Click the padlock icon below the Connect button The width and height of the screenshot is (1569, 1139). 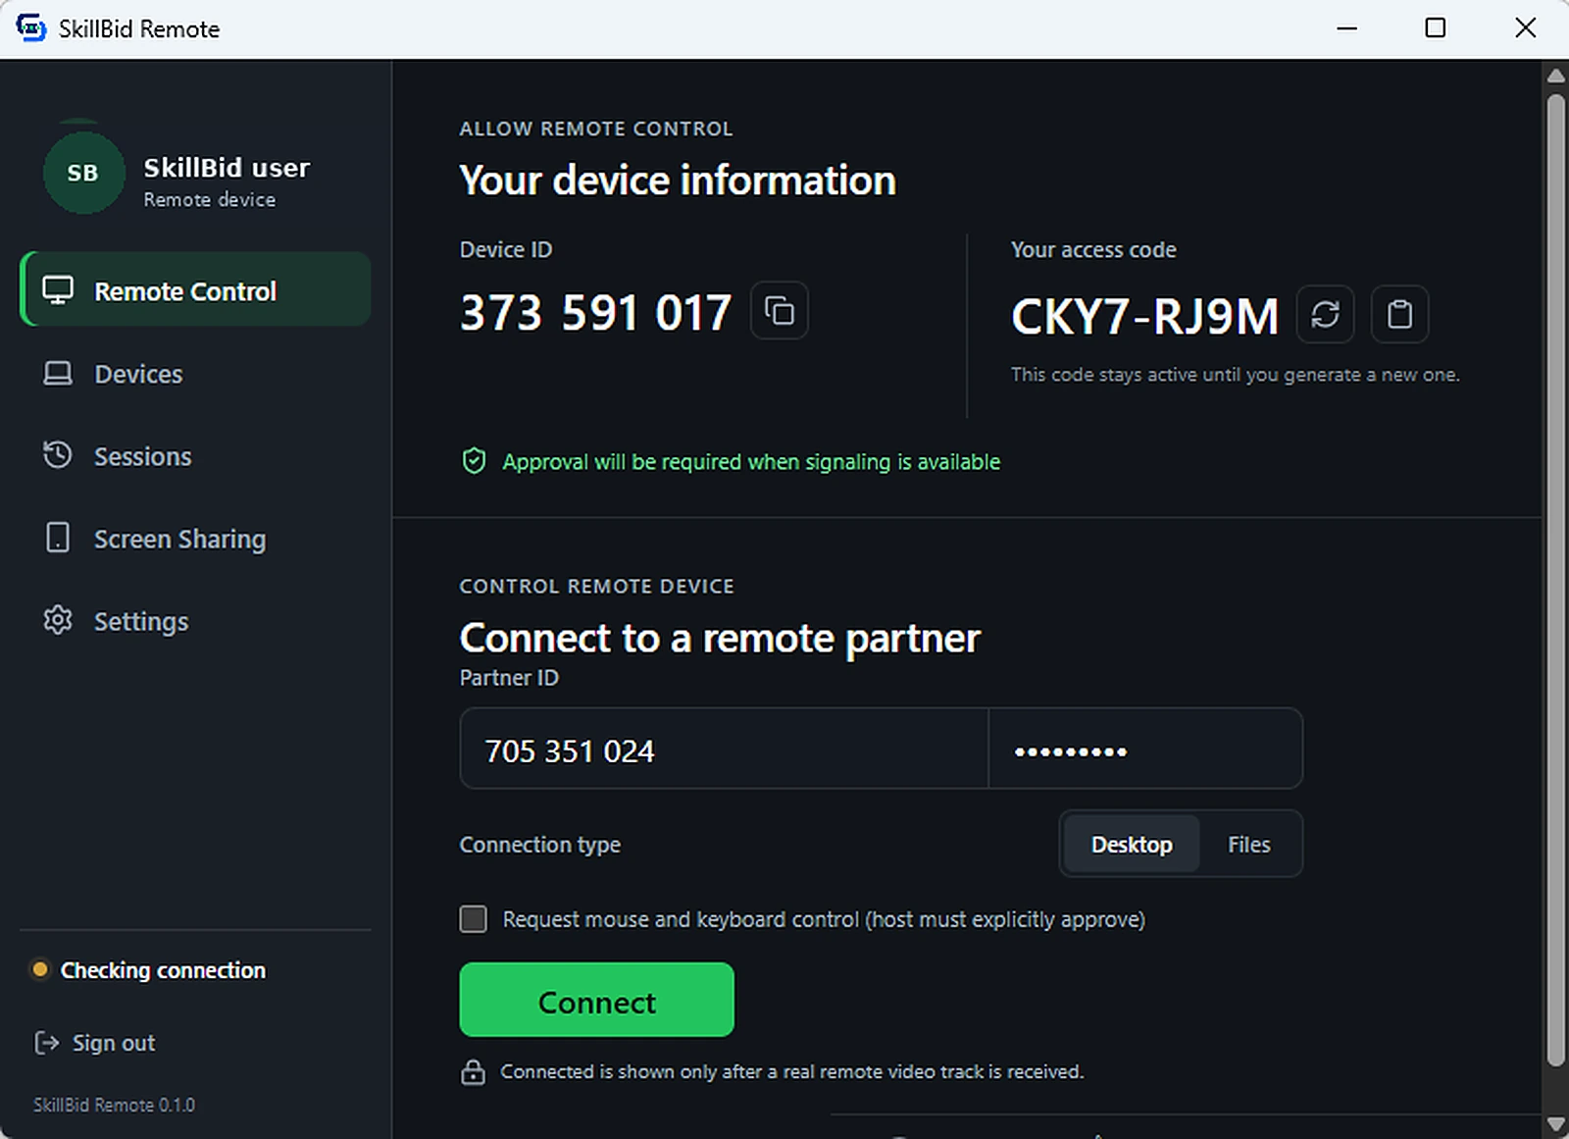coord(473,1072)
